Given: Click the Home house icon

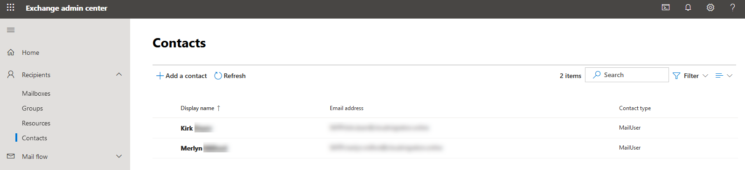Looking at the screenshot, I should click(11, 52).
